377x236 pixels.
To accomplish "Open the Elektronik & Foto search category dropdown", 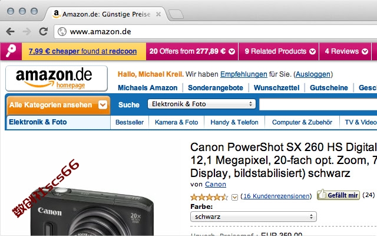I will click(201, 104).
